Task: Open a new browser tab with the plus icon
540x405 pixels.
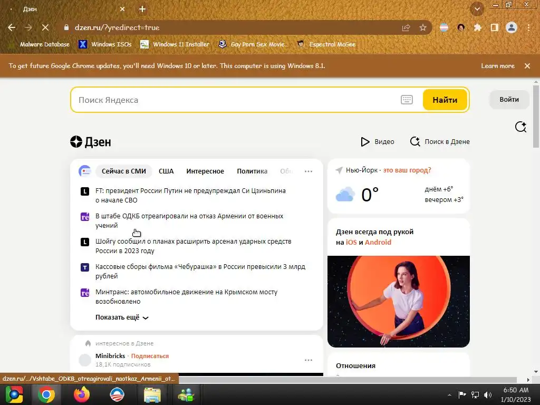Action: tap(142, 9)
